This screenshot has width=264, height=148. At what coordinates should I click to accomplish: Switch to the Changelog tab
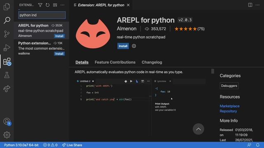[152, 62]
